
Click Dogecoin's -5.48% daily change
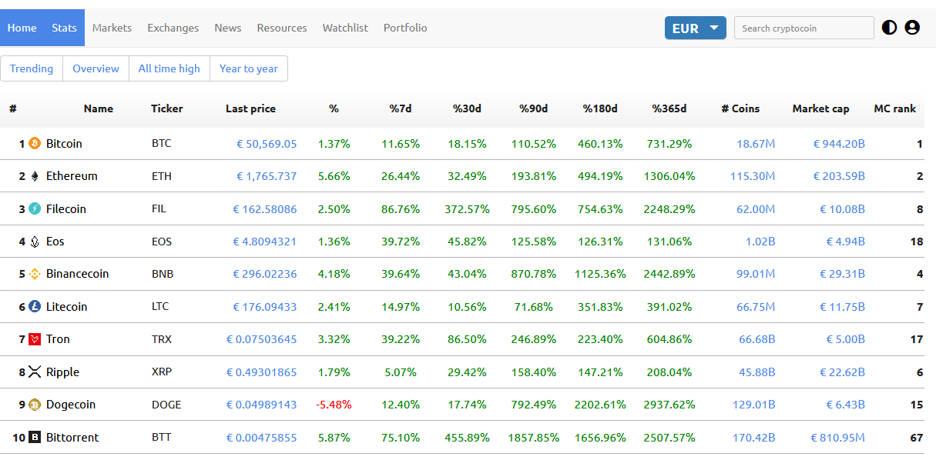[334, 405]
